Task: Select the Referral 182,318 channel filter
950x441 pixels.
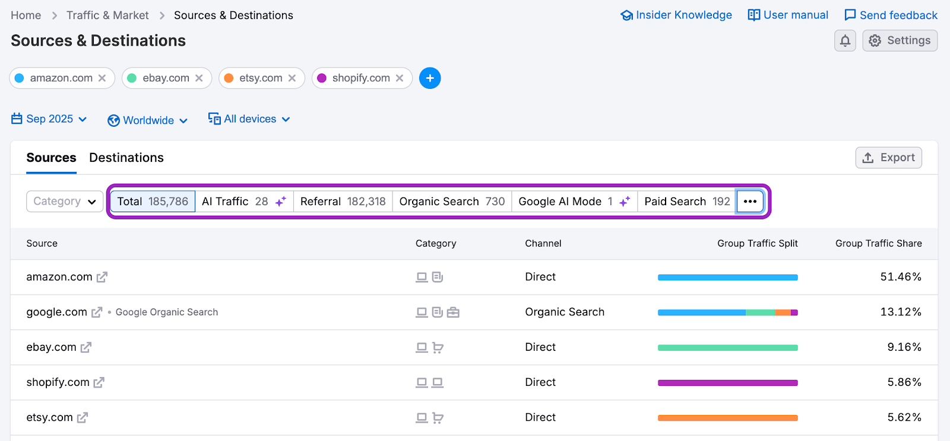Action: click(343, 202)
